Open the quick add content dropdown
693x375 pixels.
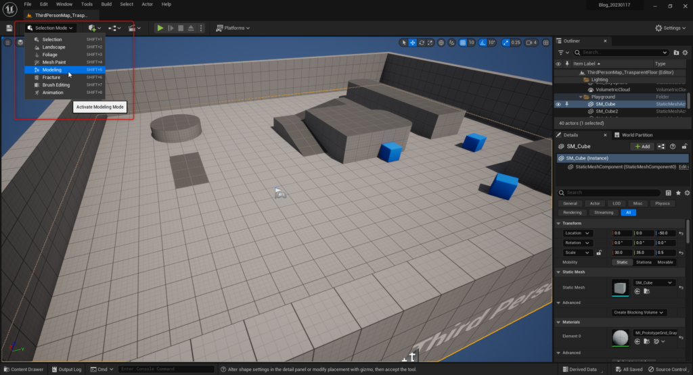[95, 28]
